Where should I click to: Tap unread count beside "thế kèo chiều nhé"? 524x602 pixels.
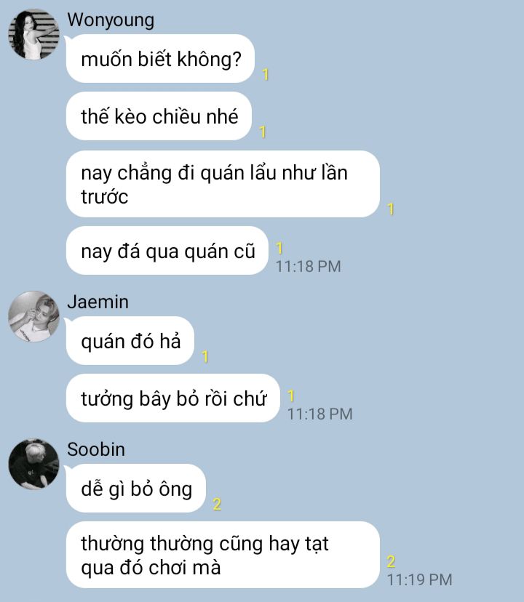pos(263,132)
